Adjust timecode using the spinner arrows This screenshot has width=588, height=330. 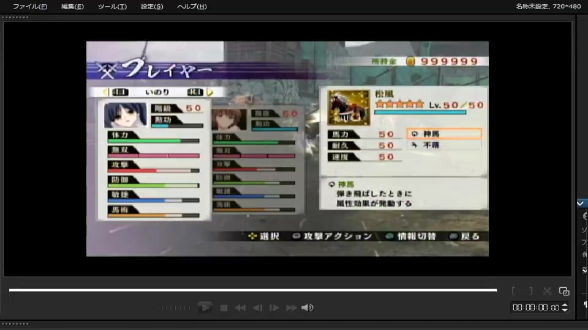(x=565, y=307)
